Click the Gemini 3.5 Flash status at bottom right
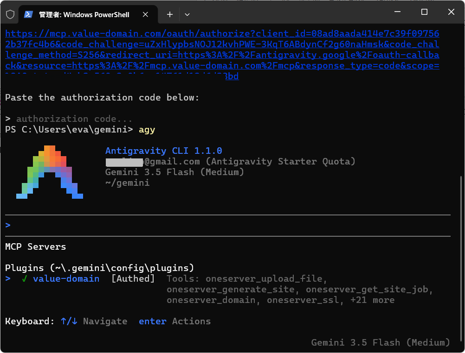465x353 pixels. [381, 343]
